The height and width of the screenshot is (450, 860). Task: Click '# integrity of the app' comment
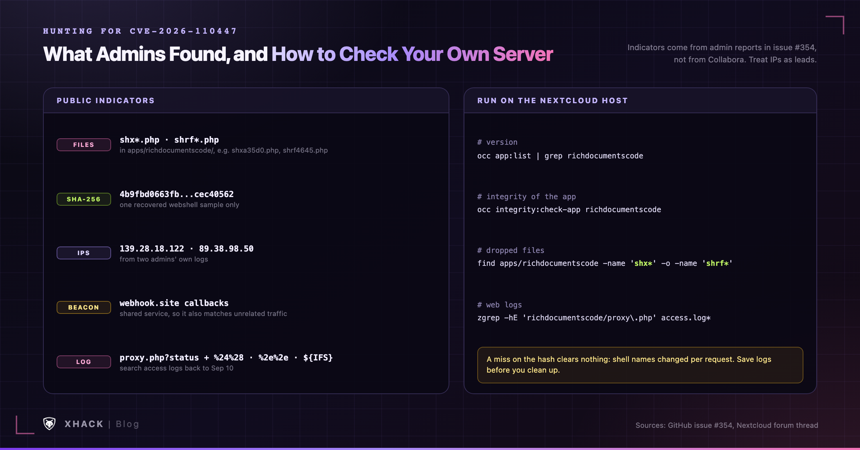[526, 197]
